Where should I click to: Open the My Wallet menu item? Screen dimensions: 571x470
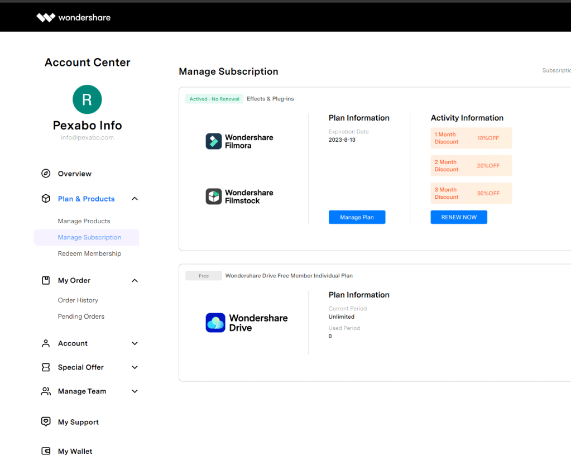pyautogui.click(x=75, y=452)
